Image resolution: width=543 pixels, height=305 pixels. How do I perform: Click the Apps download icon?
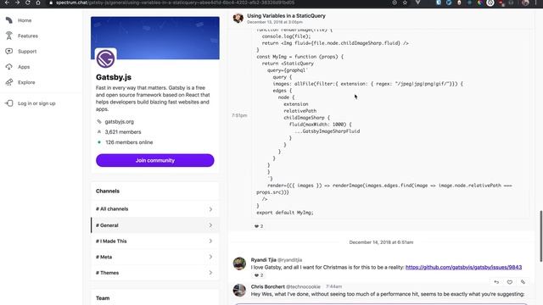coord(9,67)
